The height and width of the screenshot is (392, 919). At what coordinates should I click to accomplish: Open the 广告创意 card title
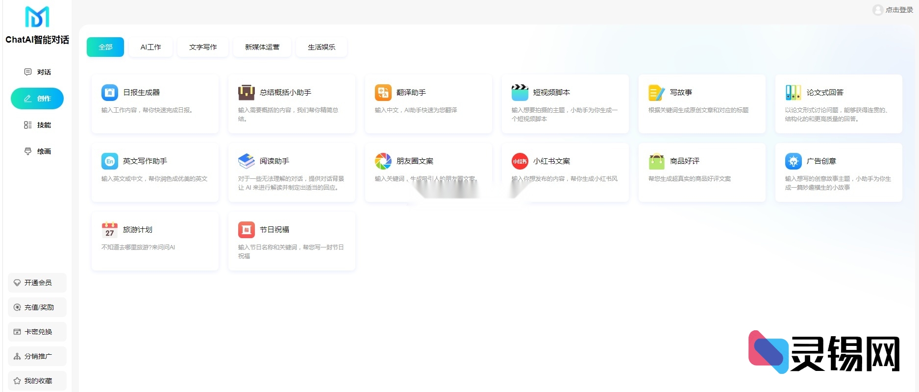pyautogui.click(x=821, y=161)
